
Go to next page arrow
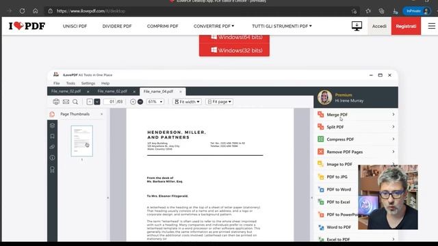97,102
